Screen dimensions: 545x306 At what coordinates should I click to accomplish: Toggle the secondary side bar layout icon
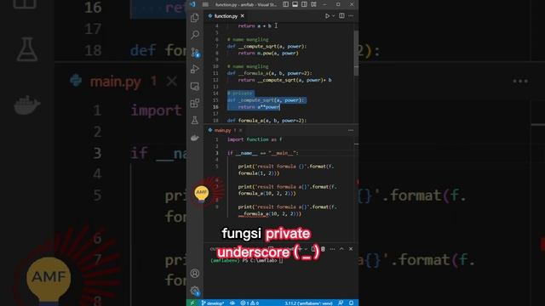[x=304, y=4]
